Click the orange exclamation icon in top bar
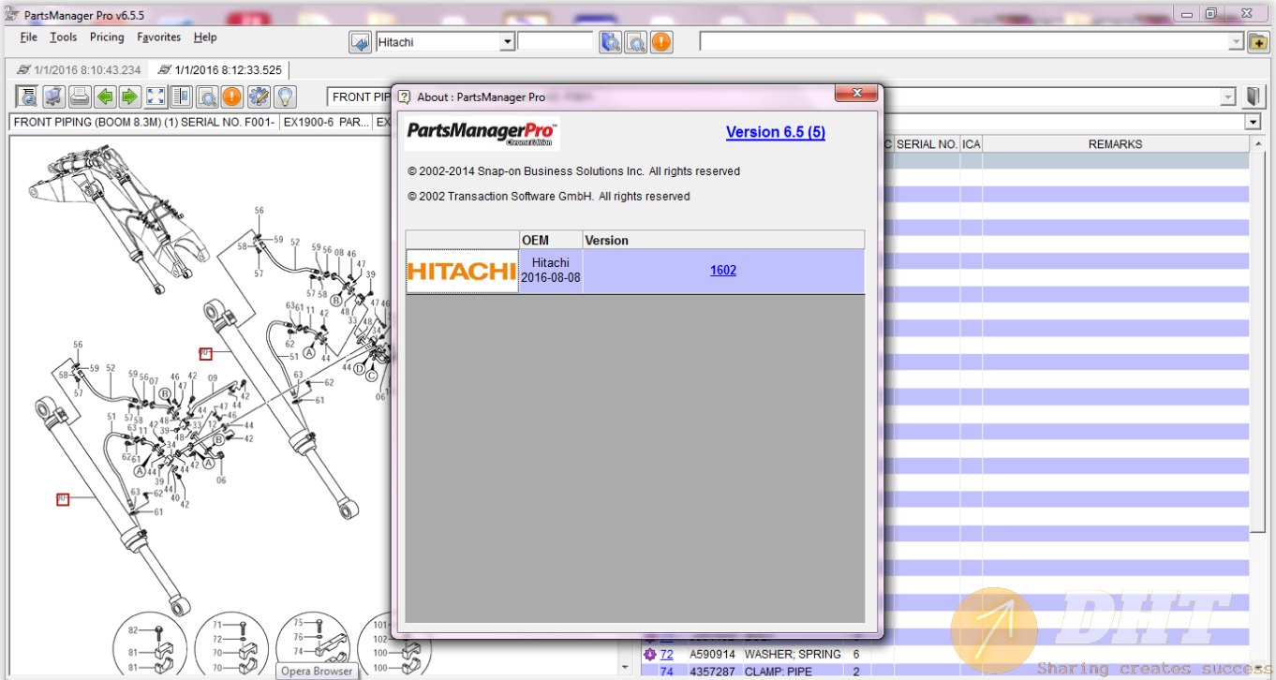 pyautogui.click(x=661, y=42)
